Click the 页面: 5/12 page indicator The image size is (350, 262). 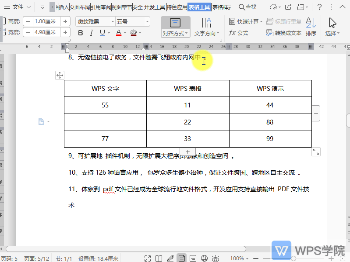(36, 259)
